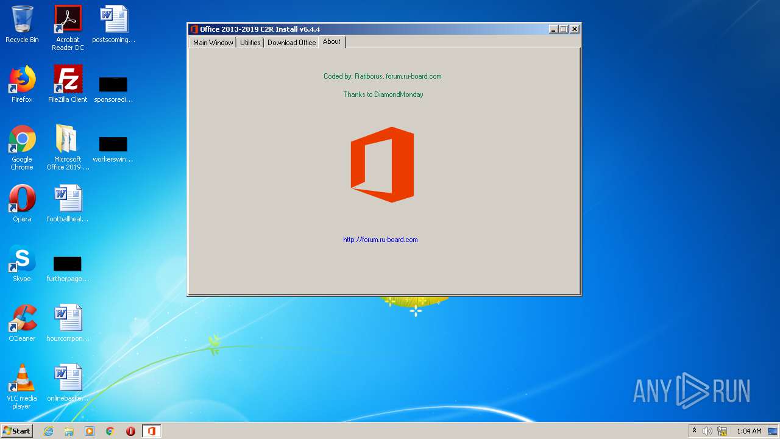Open Windows Media Player from taskbar
Screen dimensions: 780x439
click(90, 431)
